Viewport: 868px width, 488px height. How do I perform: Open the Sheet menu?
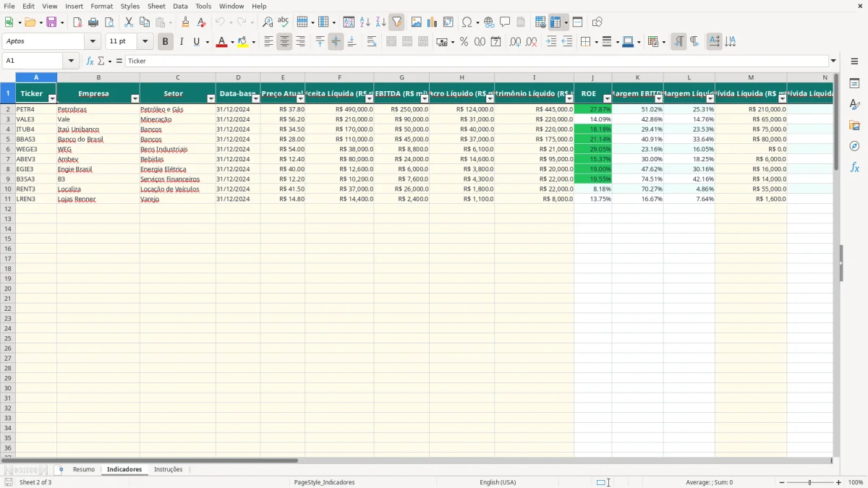pyautogui.click(x=156, y=6)
